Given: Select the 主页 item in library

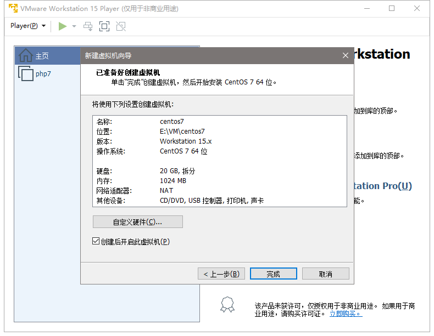Looking at the screenshot, I should (42, 56).
